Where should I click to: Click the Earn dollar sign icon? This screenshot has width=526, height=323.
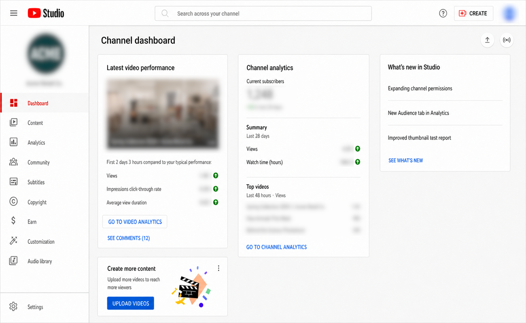tap(14, 221)
